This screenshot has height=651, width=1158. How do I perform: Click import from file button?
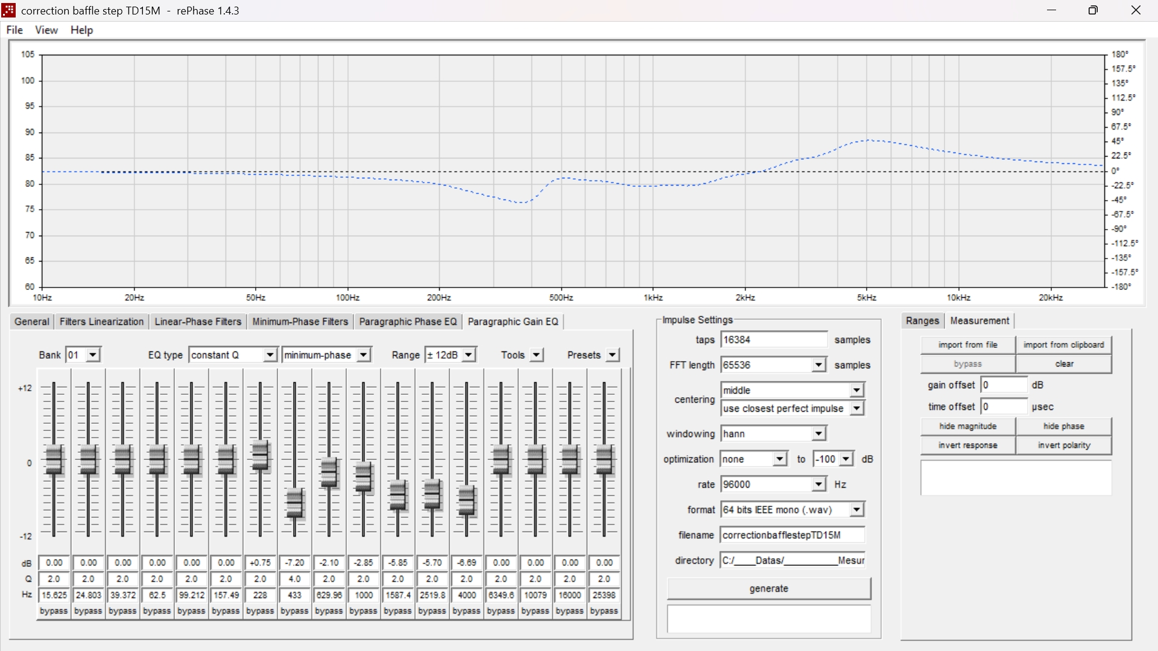point(967,345)
